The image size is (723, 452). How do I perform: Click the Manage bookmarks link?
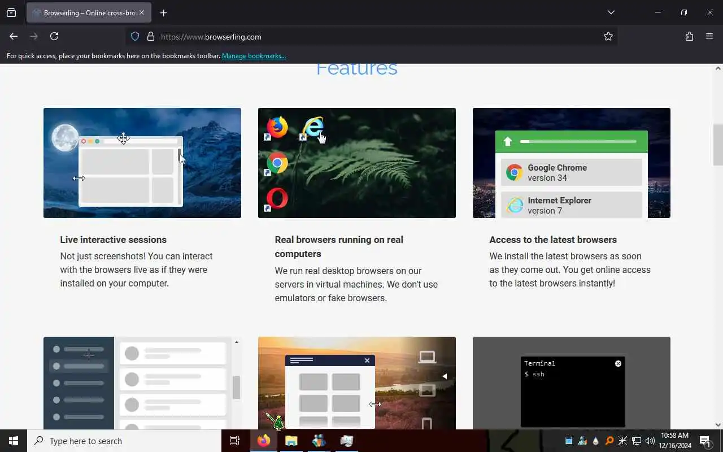(254, 56)
